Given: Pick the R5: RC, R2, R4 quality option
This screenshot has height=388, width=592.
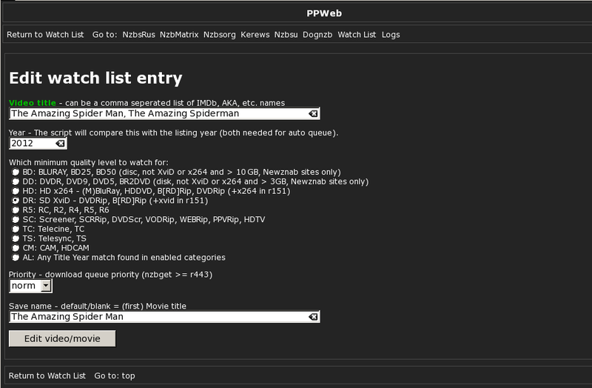Looking at the screenshot, I should 16,210.
